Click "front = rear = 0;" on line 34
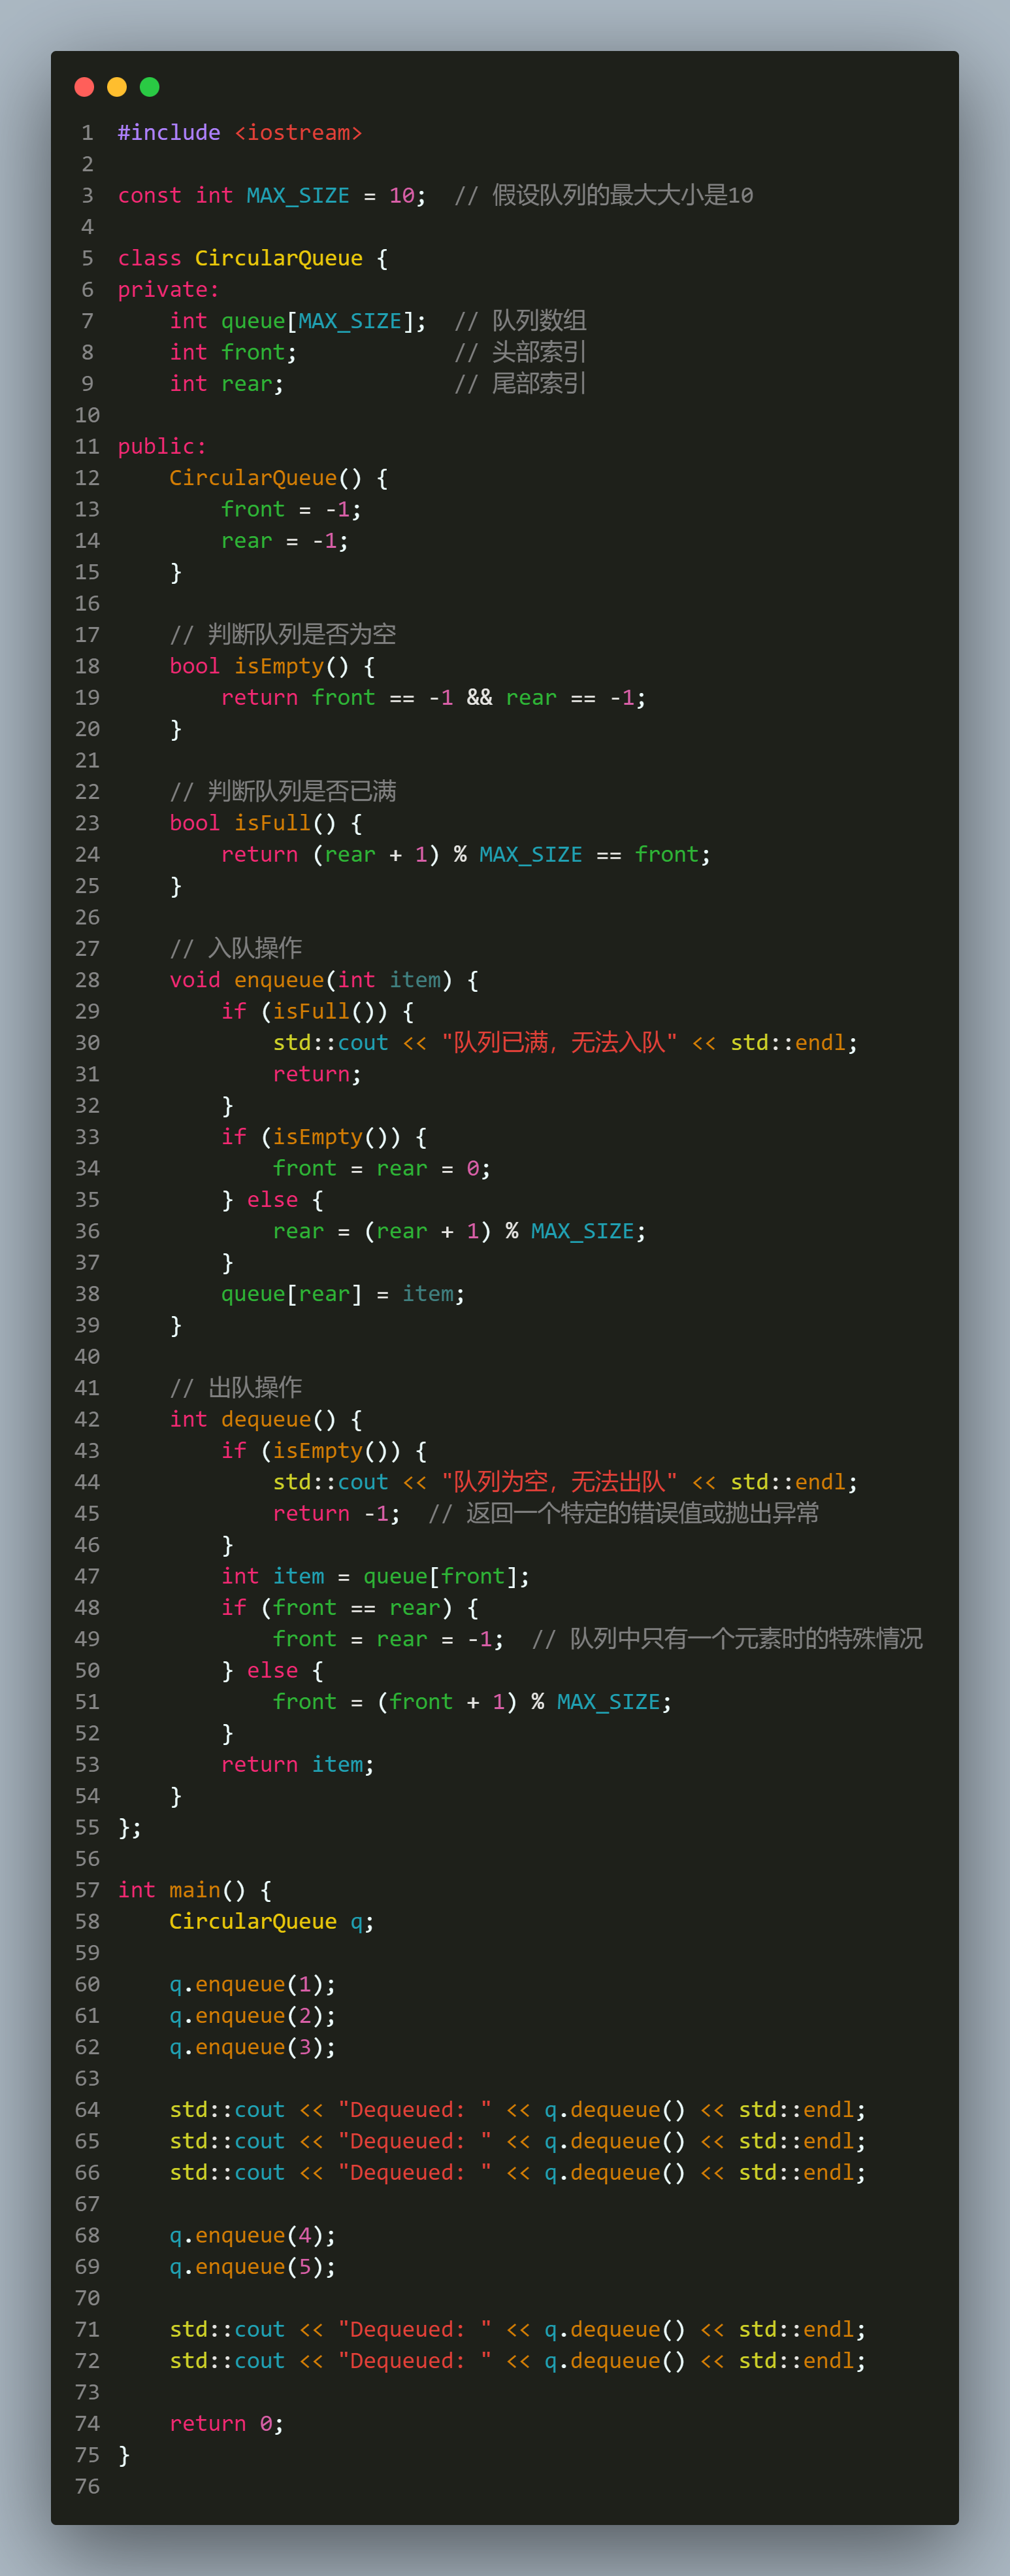Screen dimensions: 1010x2576 [382, 1169]
